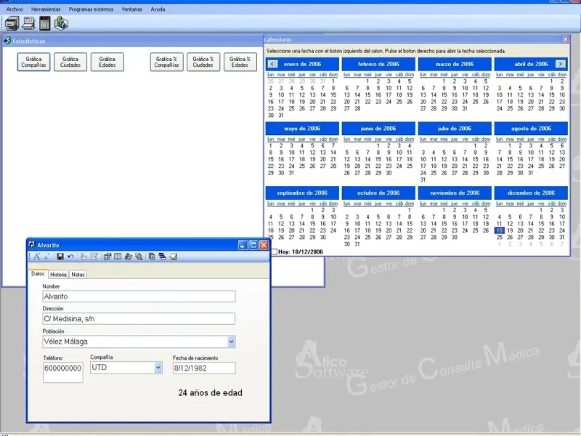
Task: Click the magnifier search icon in Alvarito toolbar
Action: (x=139, y=257)
